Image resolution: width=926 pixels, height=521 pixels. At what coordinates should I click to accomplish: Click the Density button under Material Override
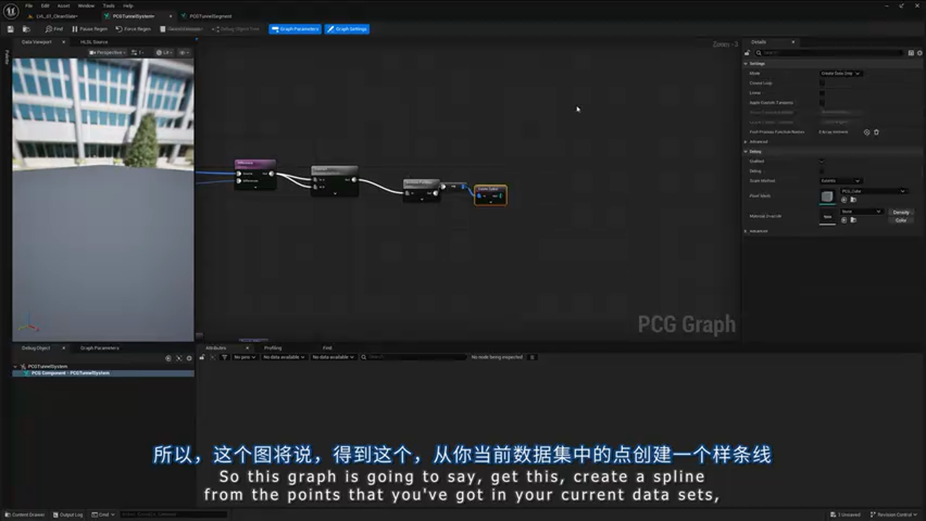(x=901, y=212)
